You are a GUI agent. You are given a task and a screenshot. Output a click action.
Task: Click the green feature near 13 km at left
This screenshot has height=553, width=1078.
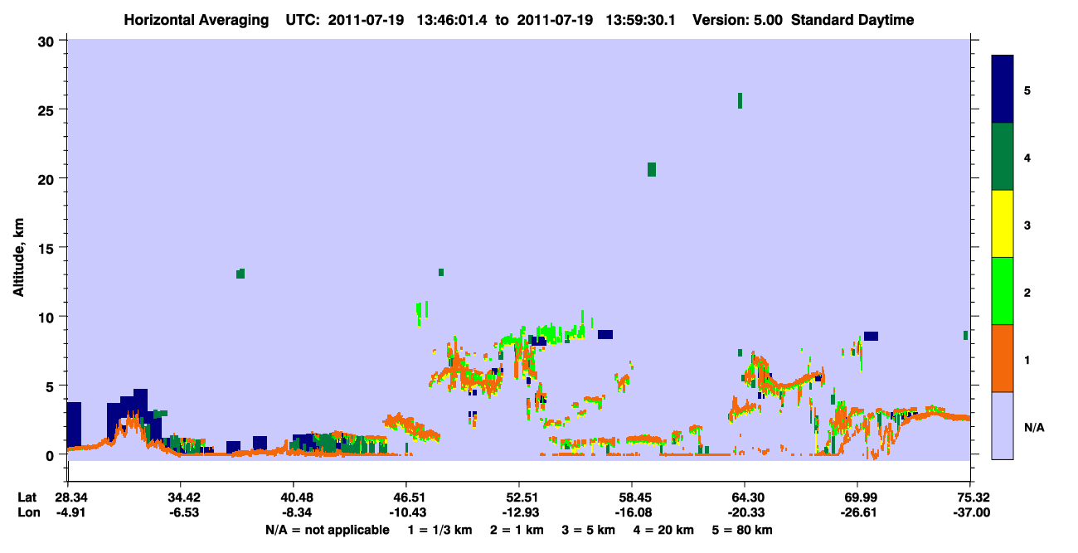tap(240, 274)
